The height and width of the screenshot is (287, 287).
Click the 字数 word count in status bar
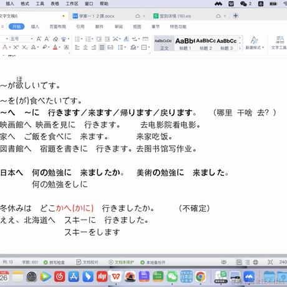(30, 262)
